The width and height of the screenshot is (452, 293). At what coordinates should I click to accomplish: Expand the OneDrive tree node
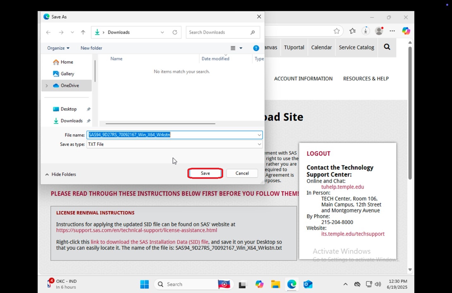pos(47,85)
